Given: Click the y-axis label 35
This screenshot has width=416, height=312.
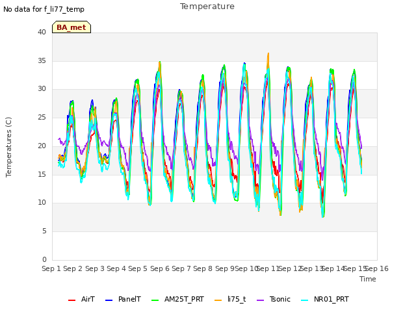Looking at the screenshot, I should tap(42, 60).
